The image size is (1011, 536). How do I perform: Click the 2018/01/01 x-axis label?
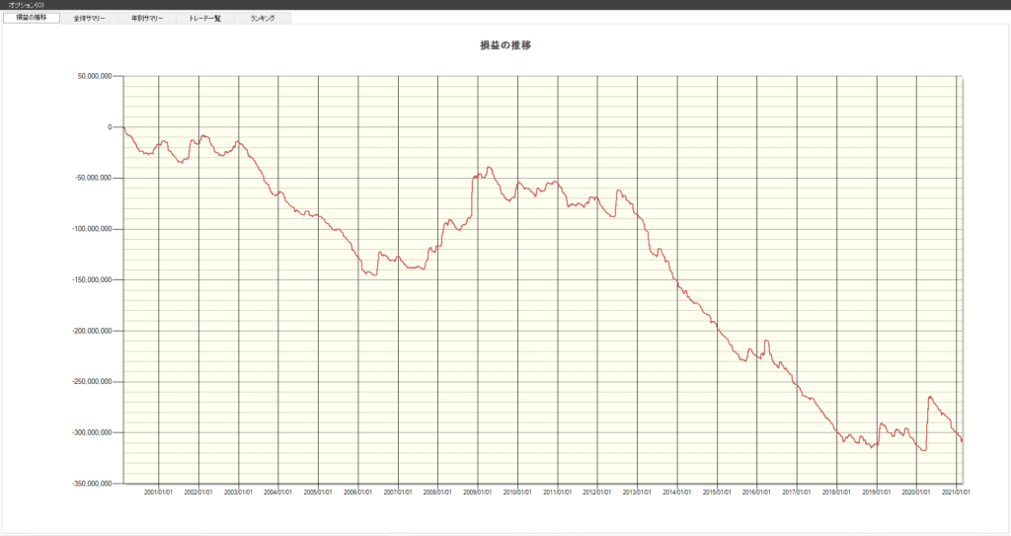837,493
